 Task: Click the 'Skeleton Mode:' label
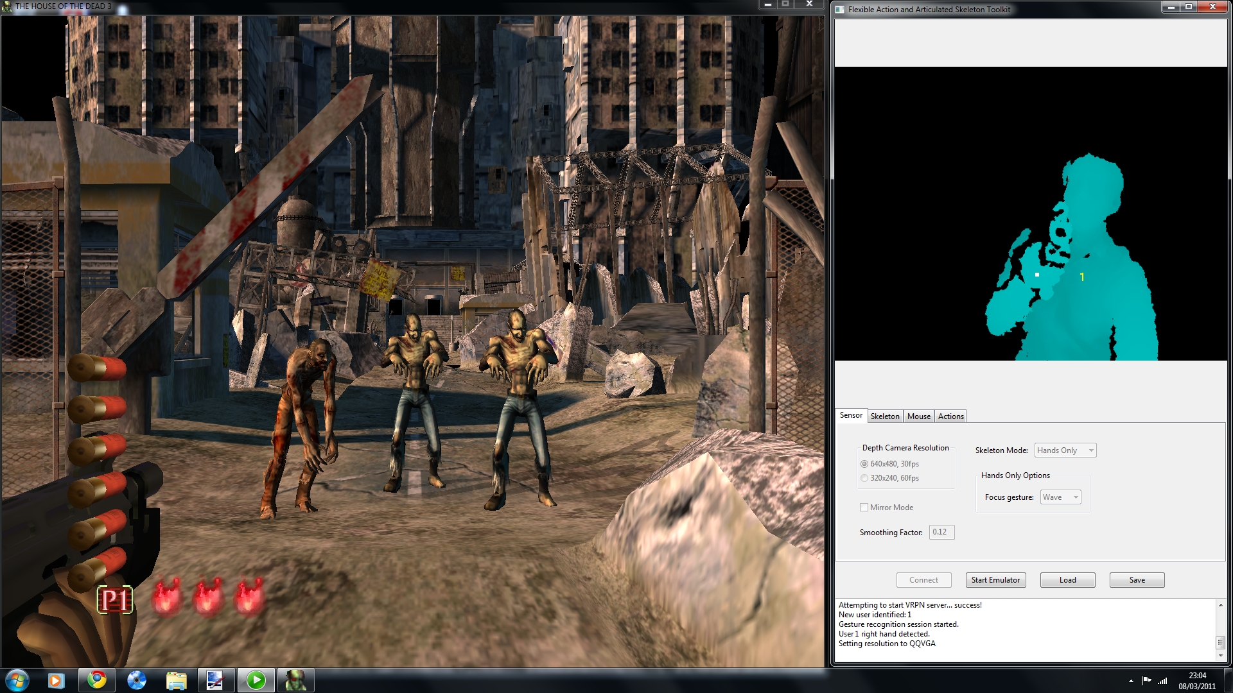pos(1001,450)
